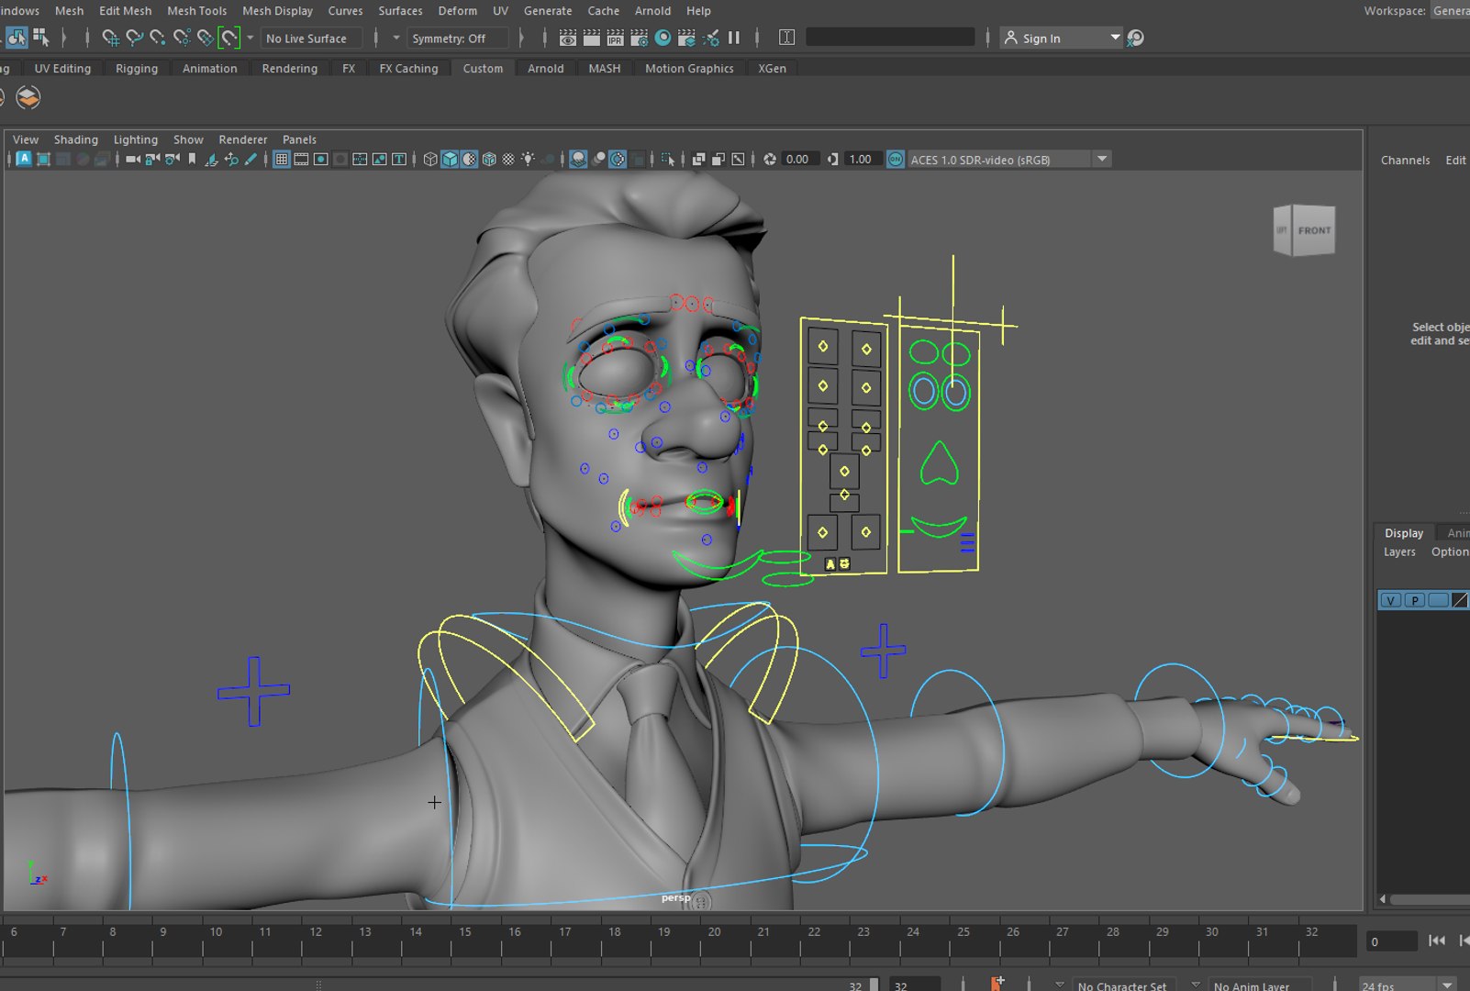Screen dimensions: 1470x991
Task: Switch to the Motion Graphics shelf tab
Action: click(x=689, y=69)
